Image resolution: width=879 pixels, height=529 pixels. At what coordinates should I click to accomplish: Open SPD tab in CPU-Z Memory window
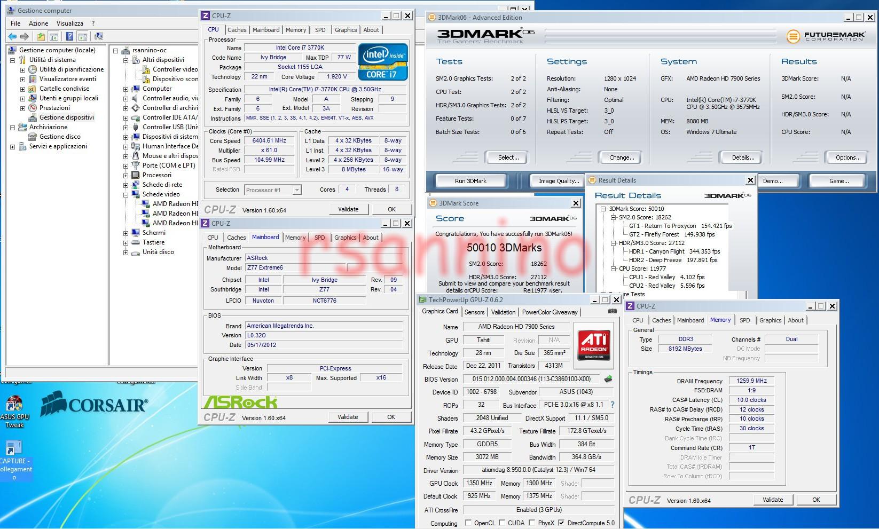click(x=744, y=320)
